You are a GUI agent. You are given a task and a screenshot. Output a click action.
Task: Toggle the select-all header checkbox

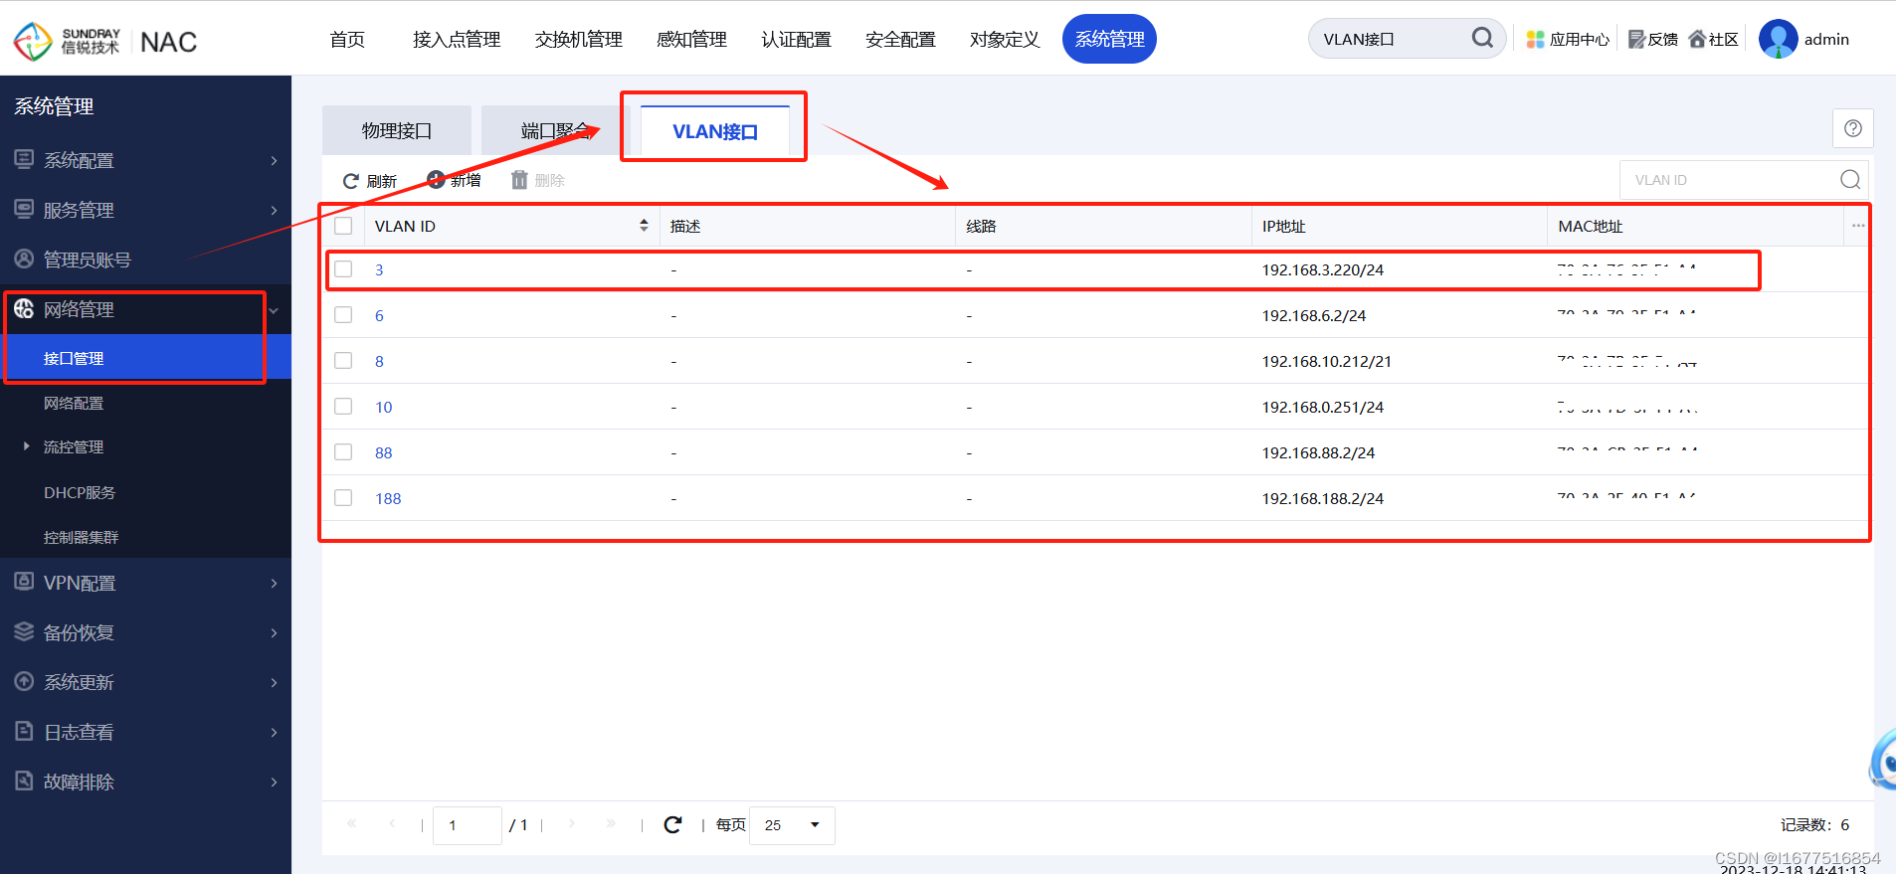(x=343, y=226)
